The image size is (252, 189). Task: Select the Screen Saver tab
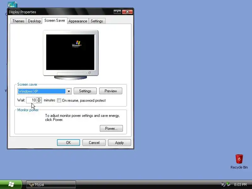[54, 20]
